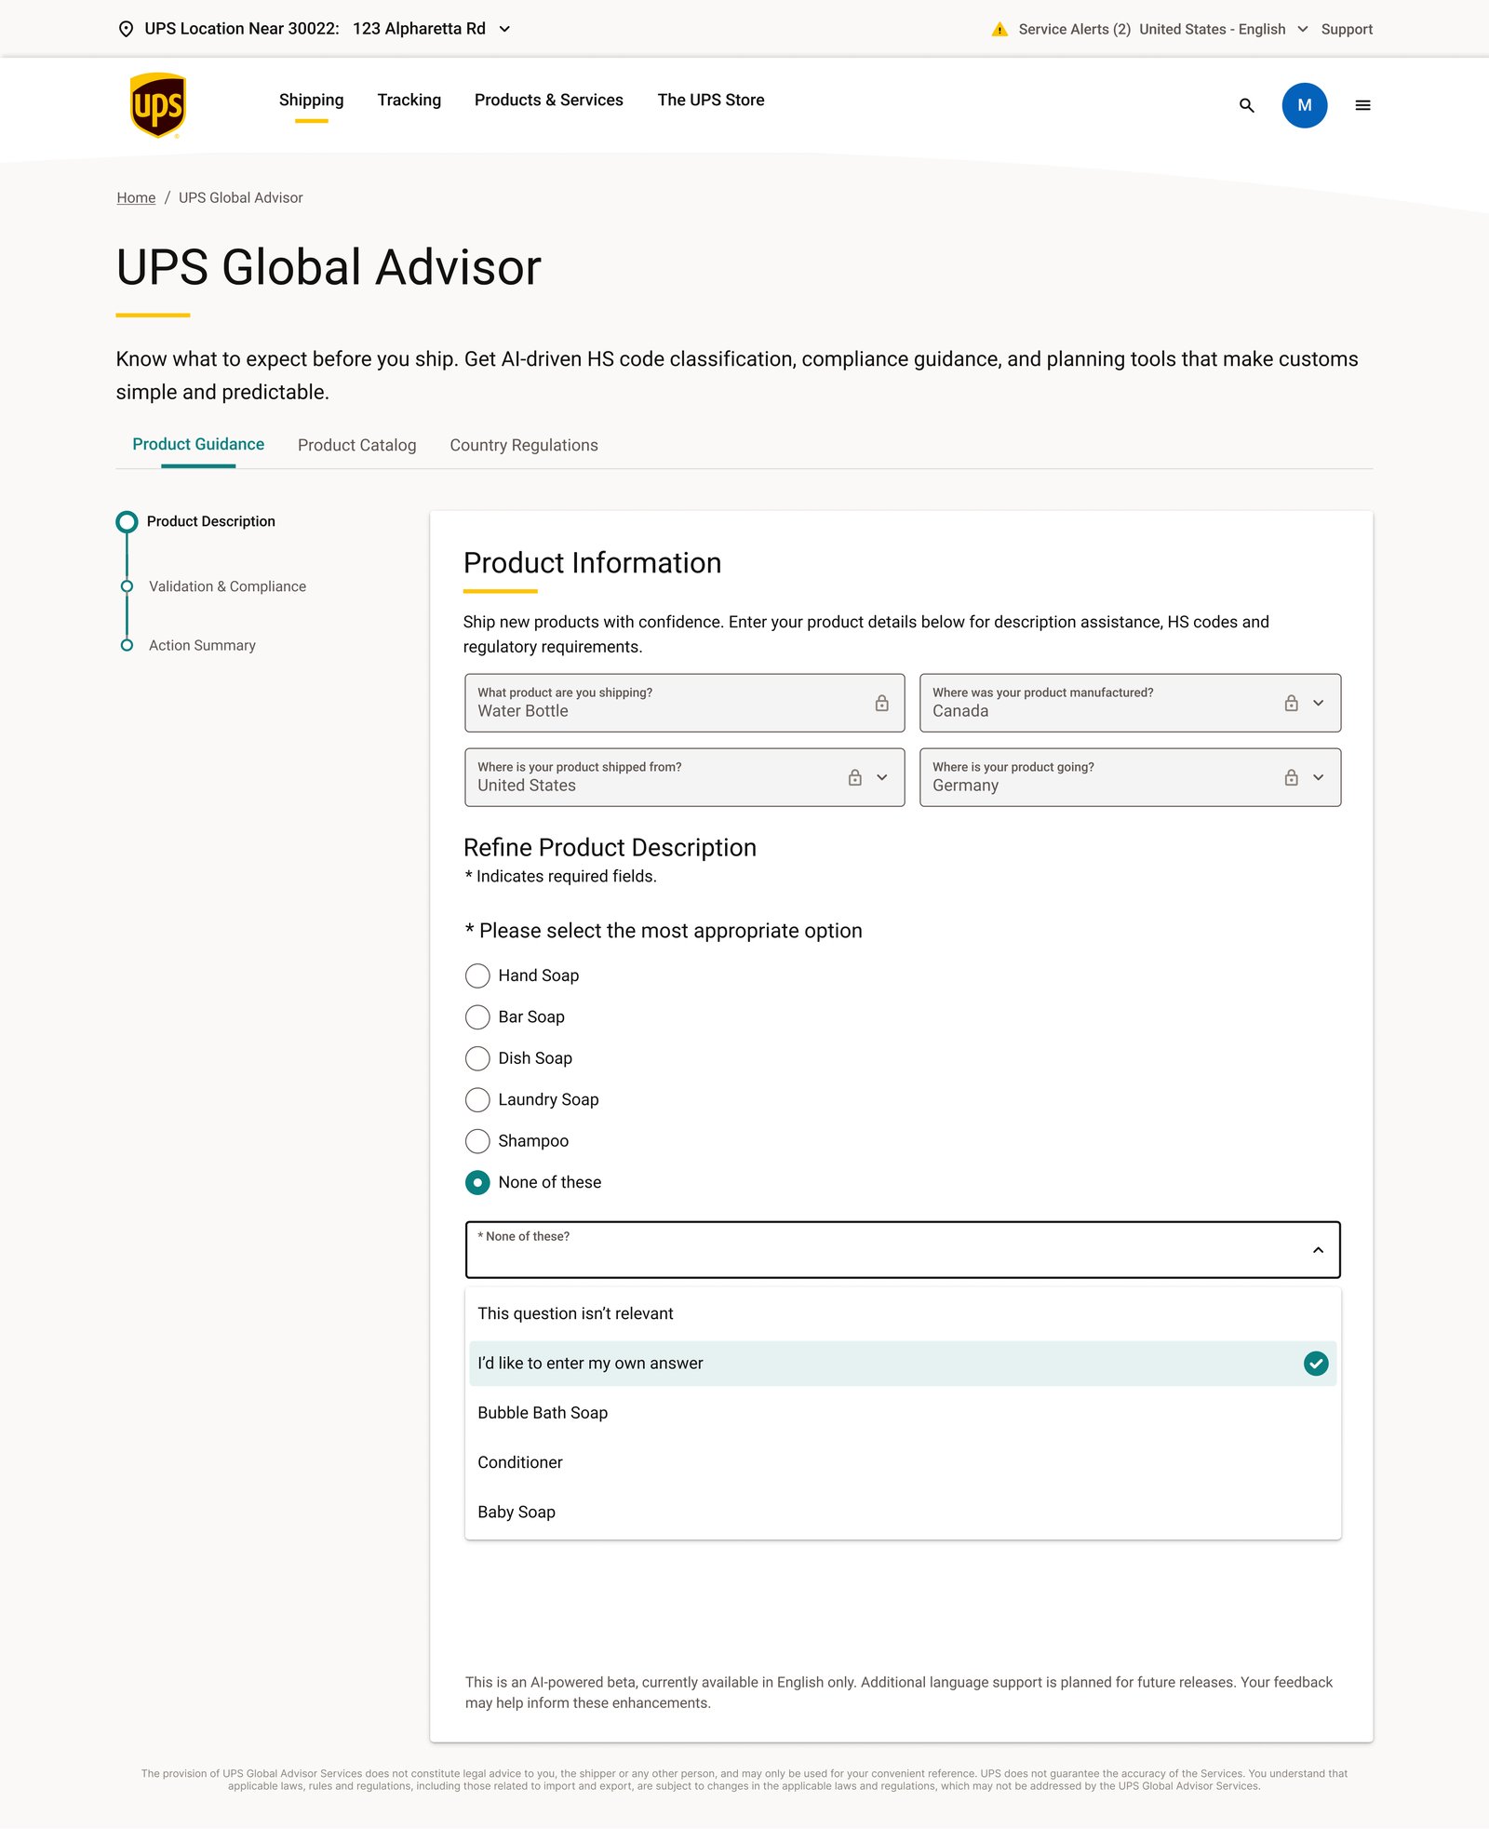Click the green checkmark on selected answer
The width and height of the screenshot is (1489, 1829).
[1316, 1364]
